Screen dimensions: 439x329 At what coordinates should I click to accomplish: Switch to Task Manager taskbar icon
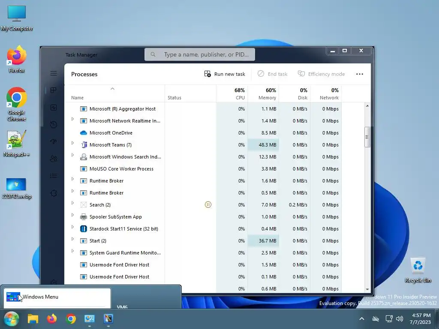(x=90, y=319)
